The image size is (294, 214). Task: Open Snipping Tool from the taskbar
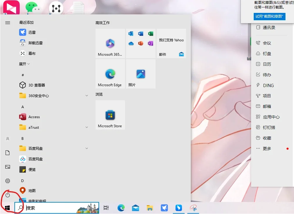click(x=193, y=208)
